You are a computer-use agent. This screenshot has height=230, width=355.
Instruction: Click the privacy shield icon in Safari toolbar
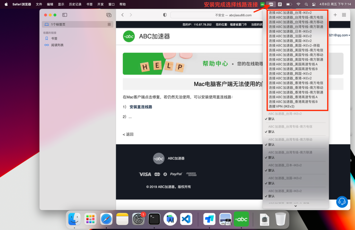tap(165, 15)
